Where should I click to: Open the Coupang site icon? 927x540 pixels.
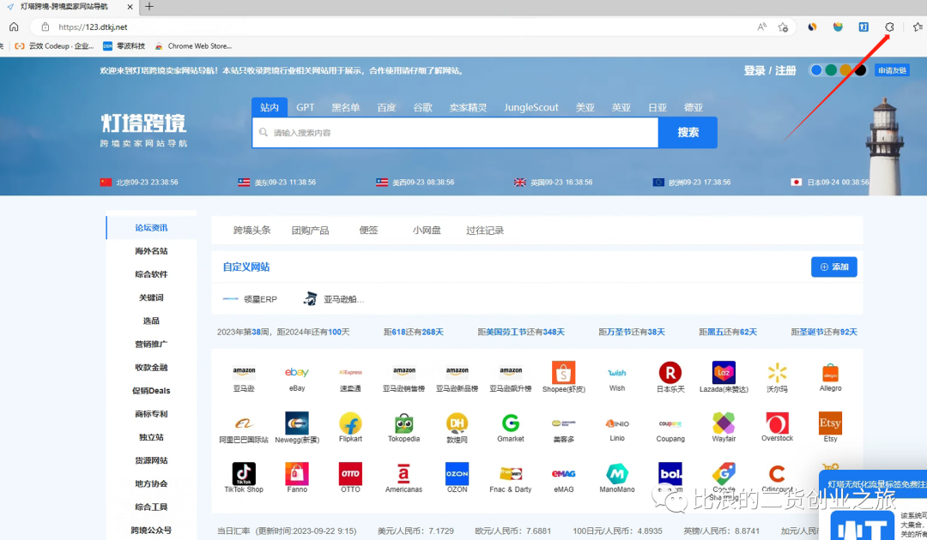coord(669,423)
